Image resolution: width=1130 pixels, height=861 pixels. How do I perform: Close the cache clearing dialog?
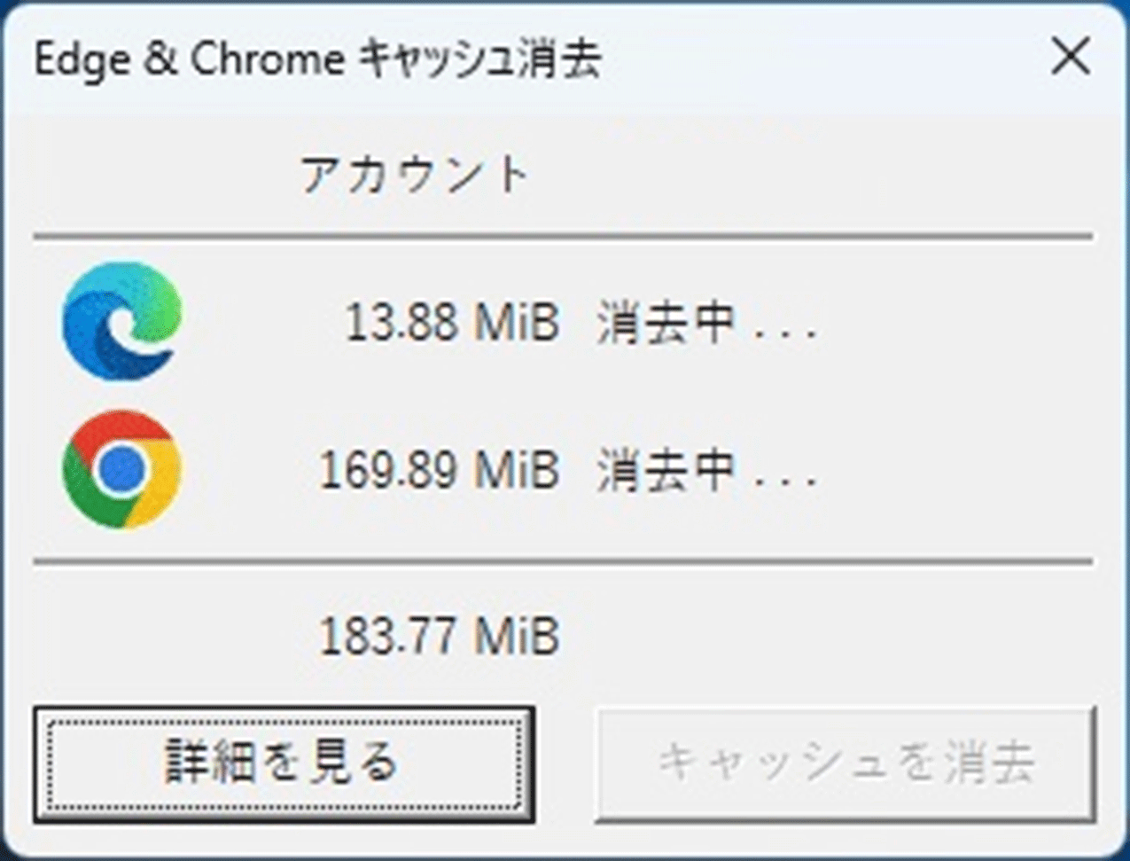[1070, 59]
